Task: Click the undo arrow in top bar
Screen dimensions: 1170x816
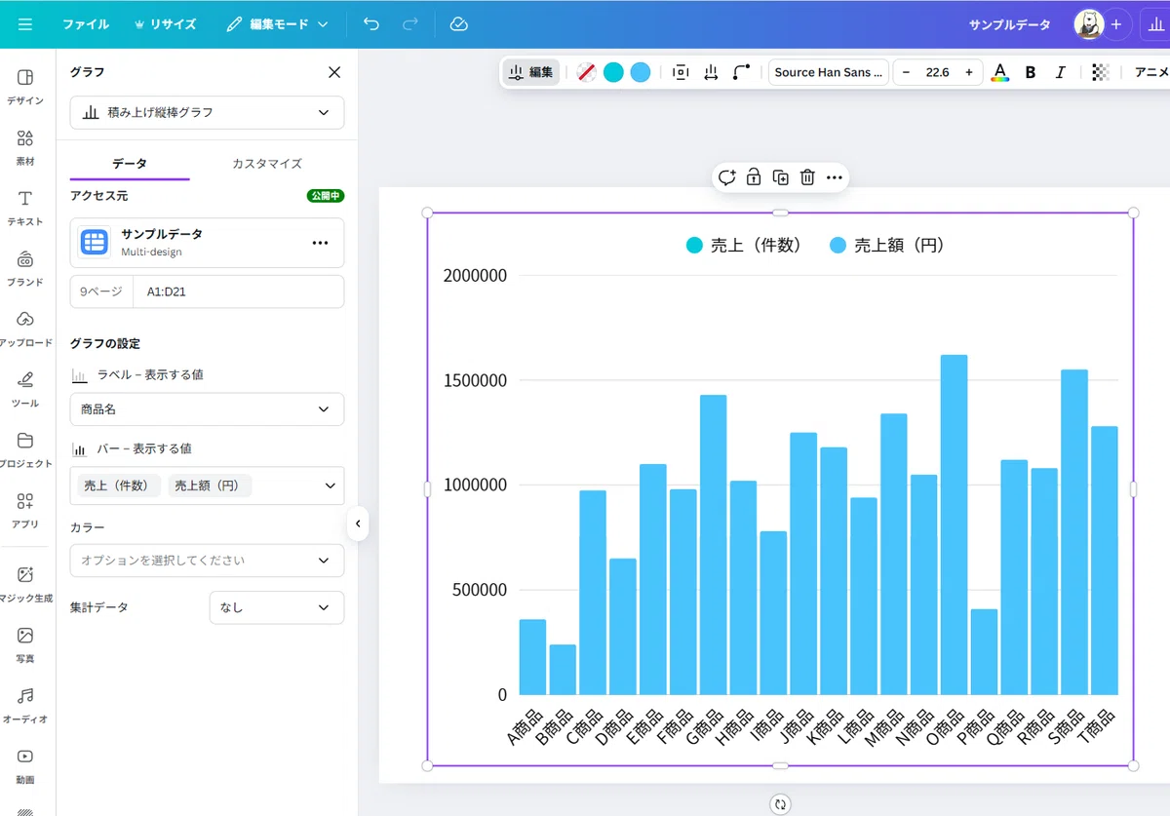Action: [371, 24]
